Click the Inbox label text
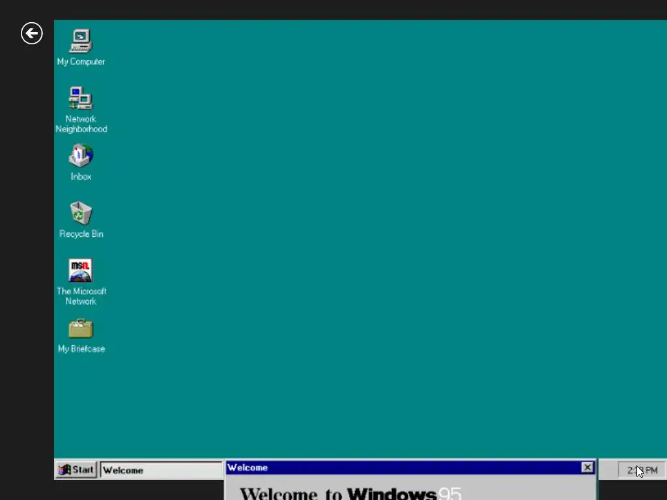This screenshot has height=500, width=667. click(81, 176)
